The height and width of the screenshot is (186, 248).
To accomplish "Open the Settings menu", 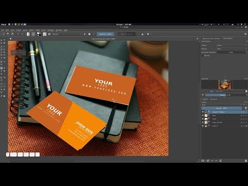I will [x=51, y=30].
